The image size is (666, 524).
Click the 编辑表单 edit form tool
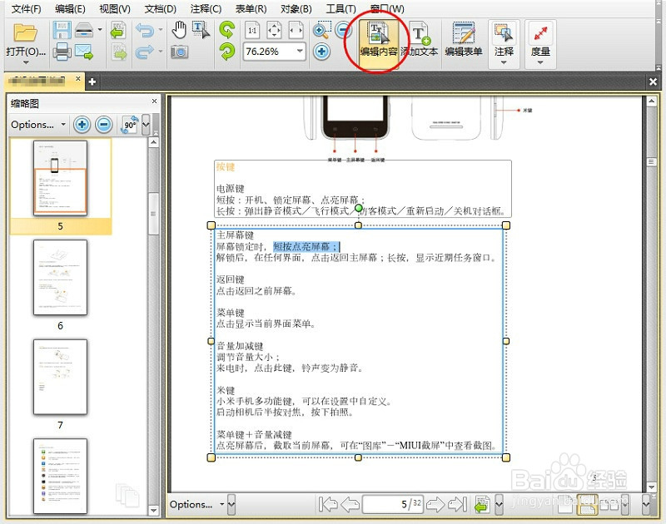[x=463, y=40]
